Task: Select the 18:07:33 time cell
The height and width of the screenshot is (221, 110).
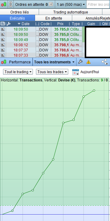Action: (x=21, y=55)
